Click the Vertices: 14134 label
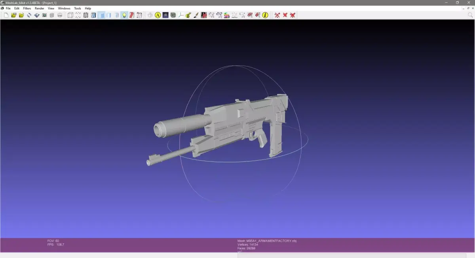Viewport: 475px width, 258px height. pos(248,245)
